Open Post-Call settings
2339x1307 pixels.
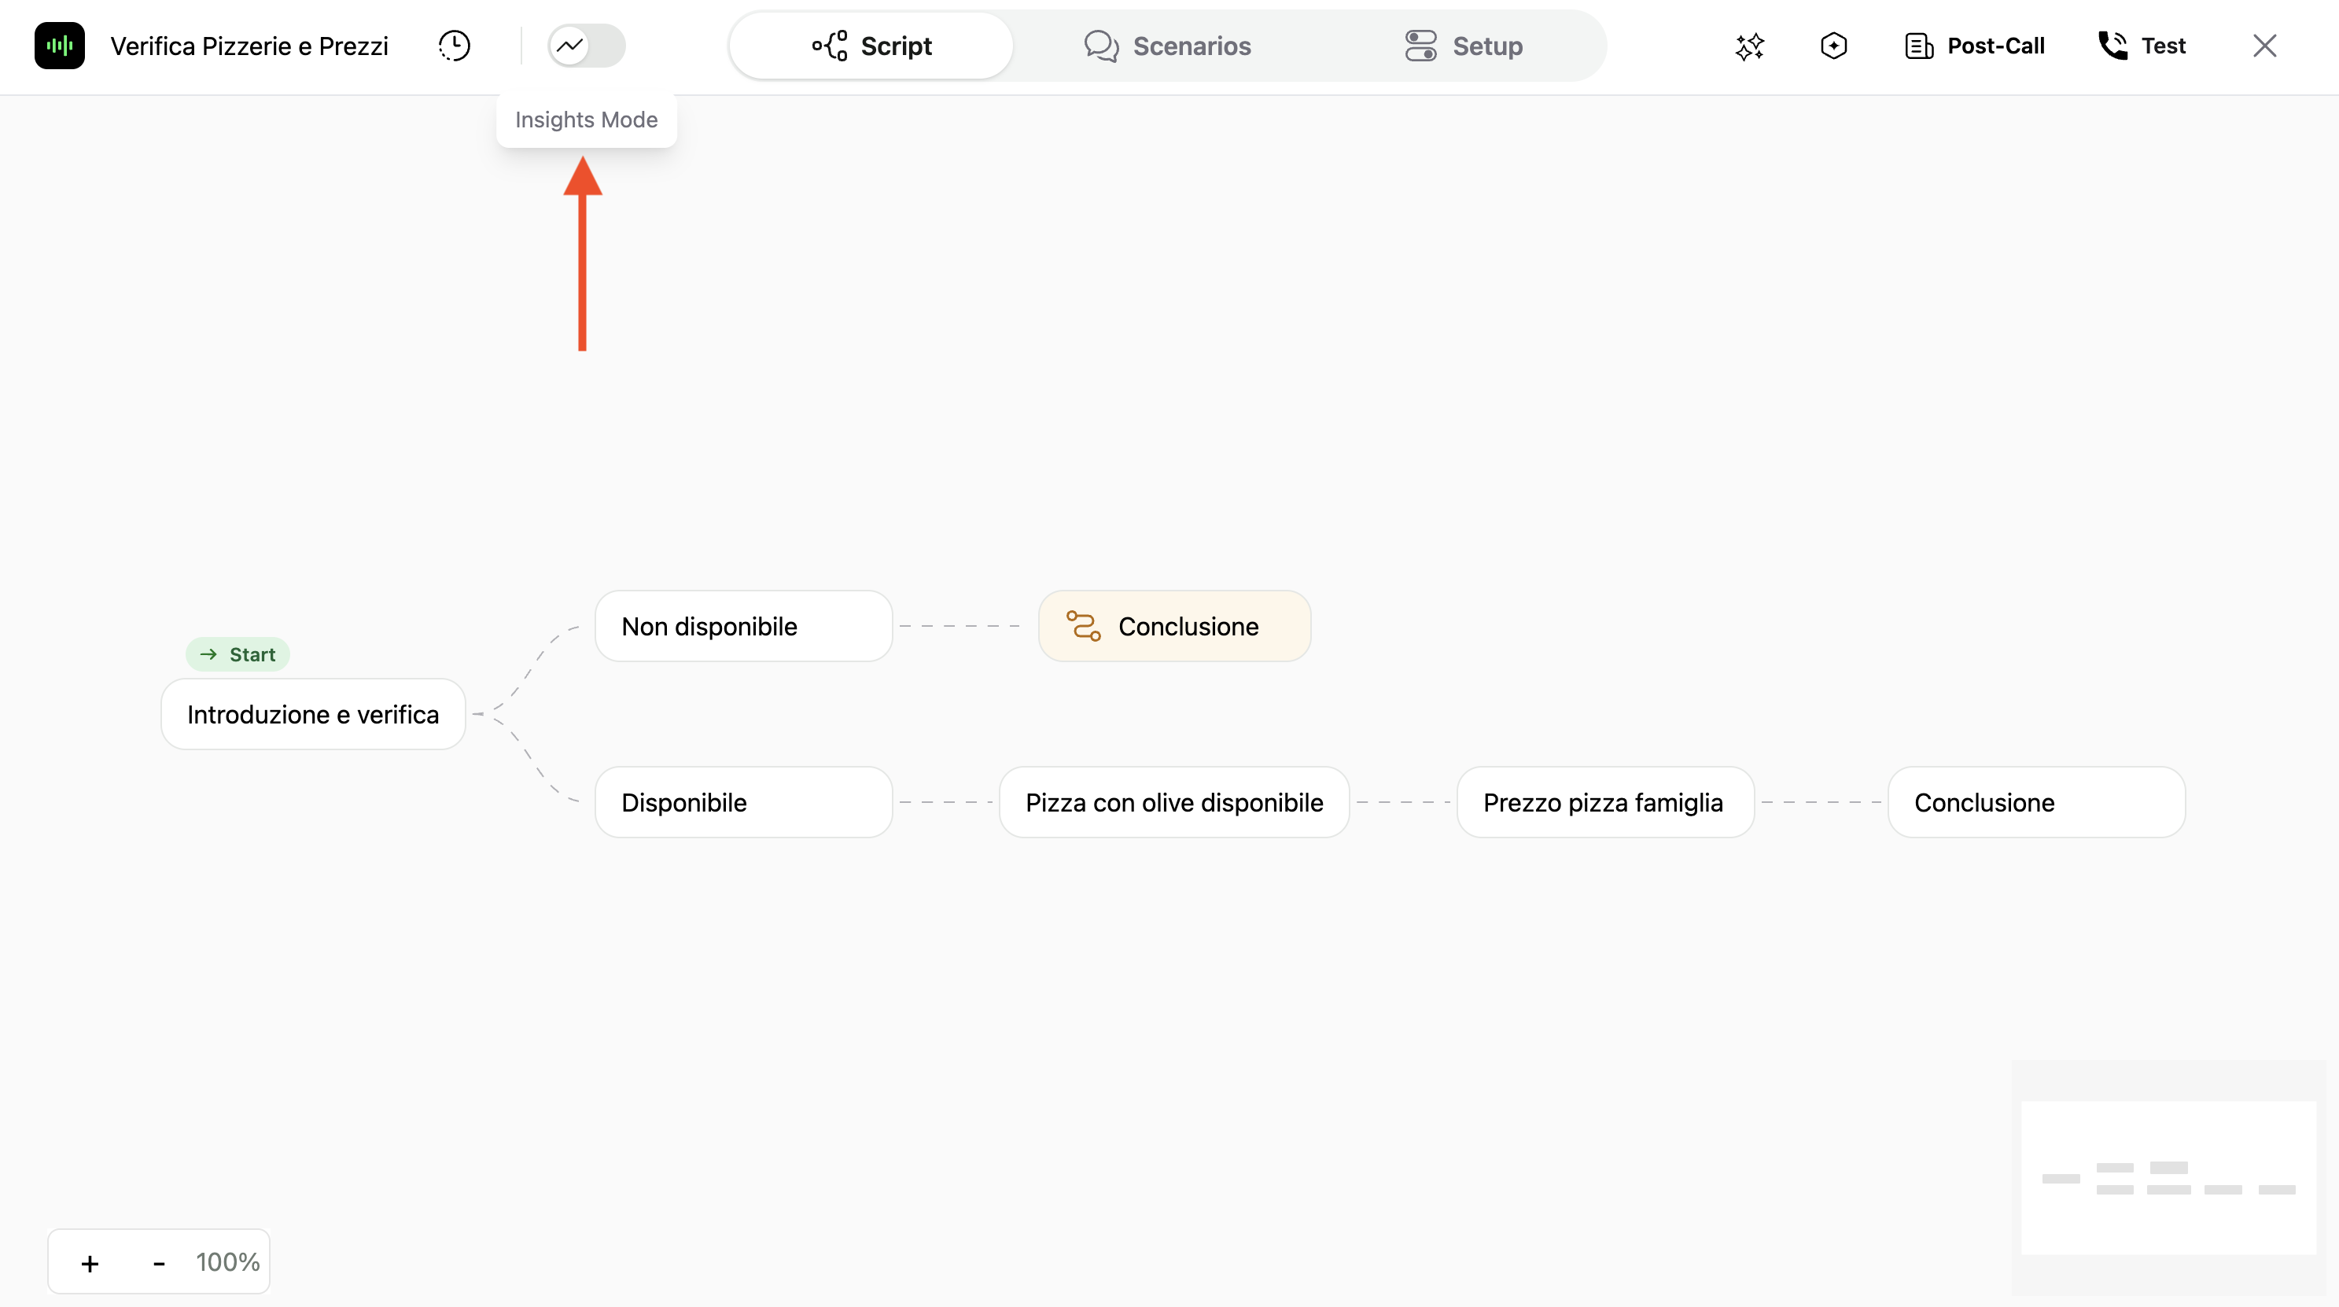click(x=1974, y=46)
